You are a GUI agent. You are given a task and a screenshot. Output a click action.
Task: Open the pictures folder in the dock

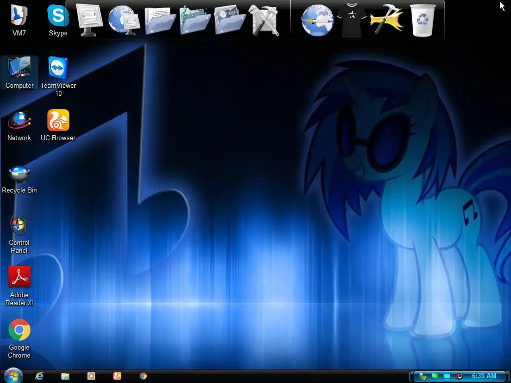click(x=230, y=20)
